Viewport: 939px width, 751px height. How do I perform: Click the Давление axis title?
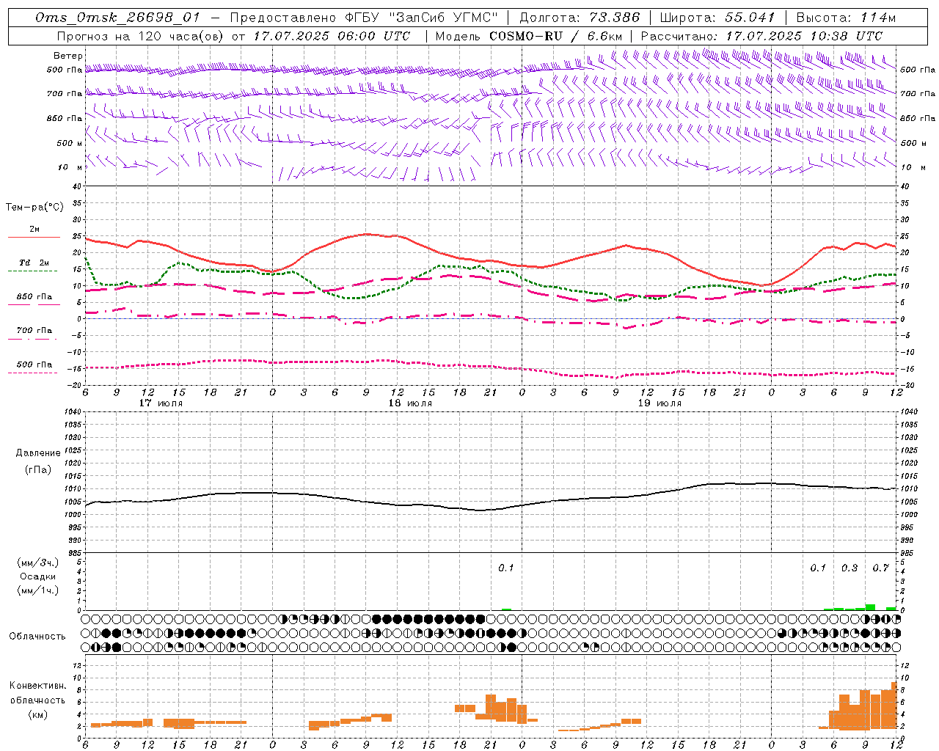[x=38, y=453]
